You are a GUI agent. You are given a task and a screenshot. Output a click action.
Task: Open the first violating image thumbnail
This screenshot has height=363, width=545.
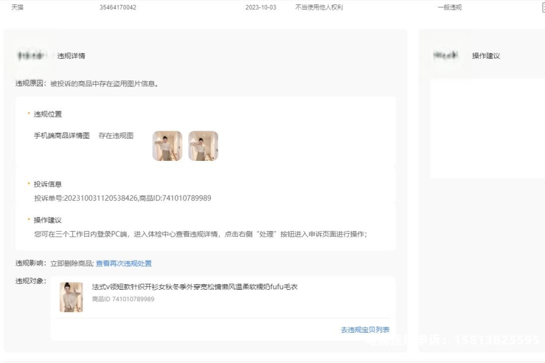[x=167, y=146]
